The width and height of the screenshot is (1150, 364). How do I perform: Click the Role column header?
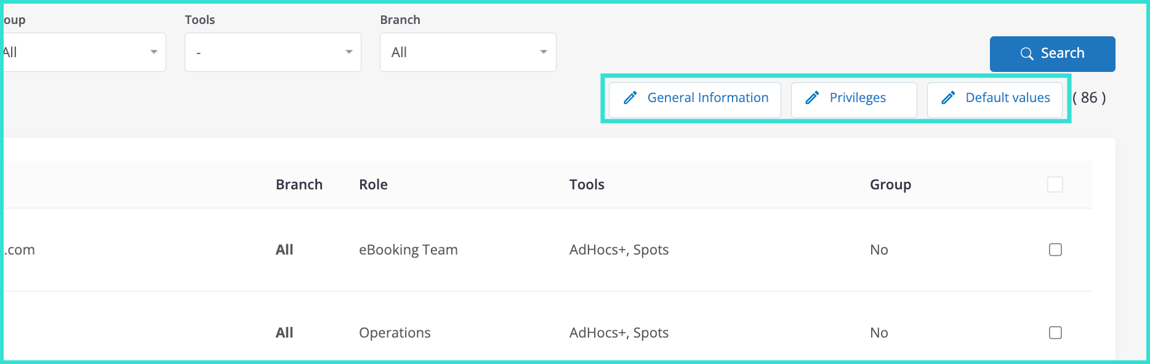pos(373,184)
